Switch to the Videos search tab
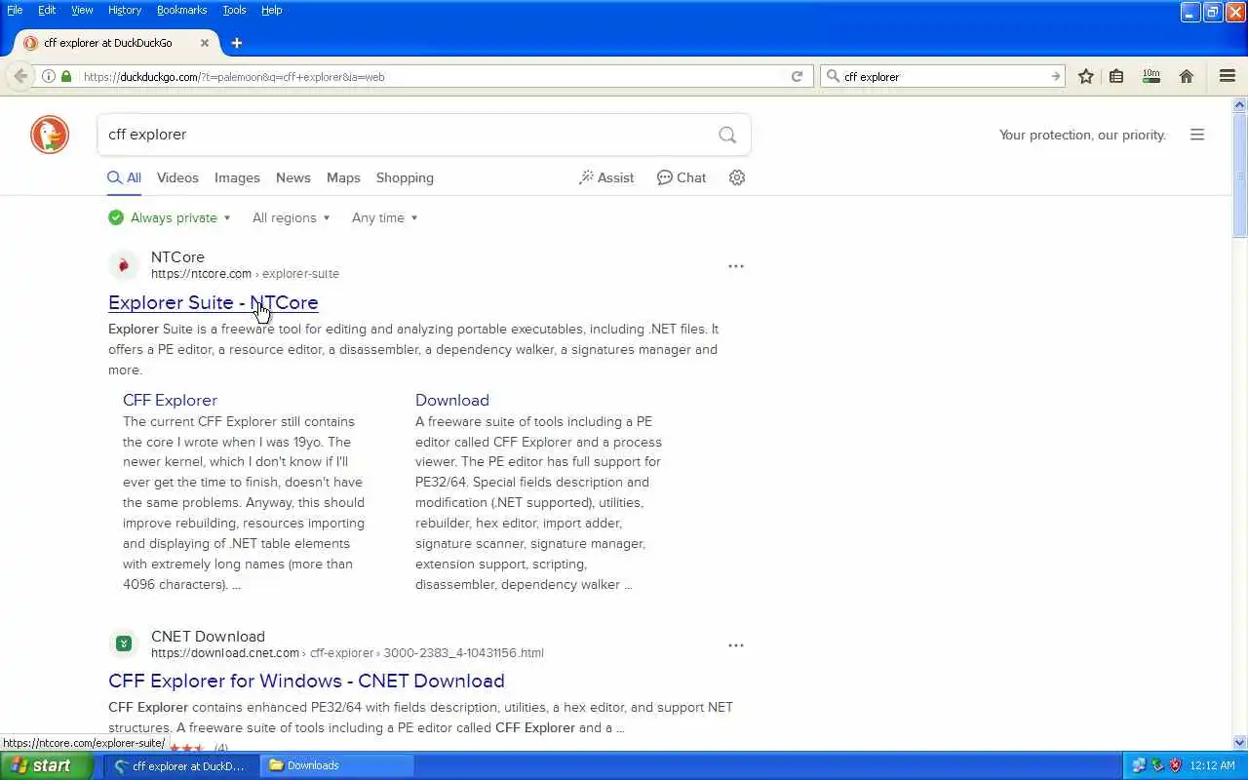The image size is (1248, 780). (x=177, y=177)
